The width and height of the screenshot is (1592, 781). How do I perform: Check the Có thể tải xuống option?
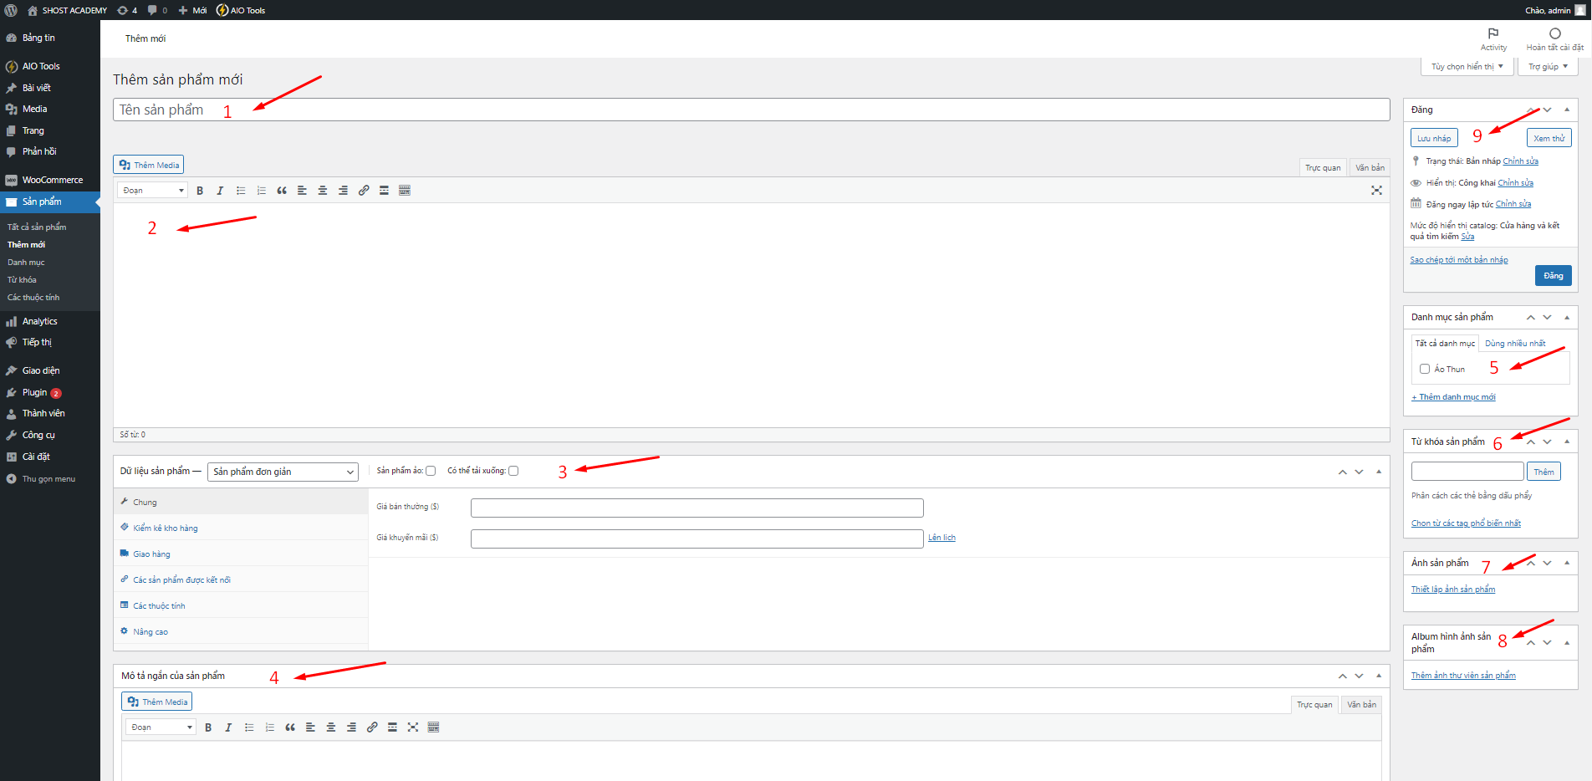point(513,471)
